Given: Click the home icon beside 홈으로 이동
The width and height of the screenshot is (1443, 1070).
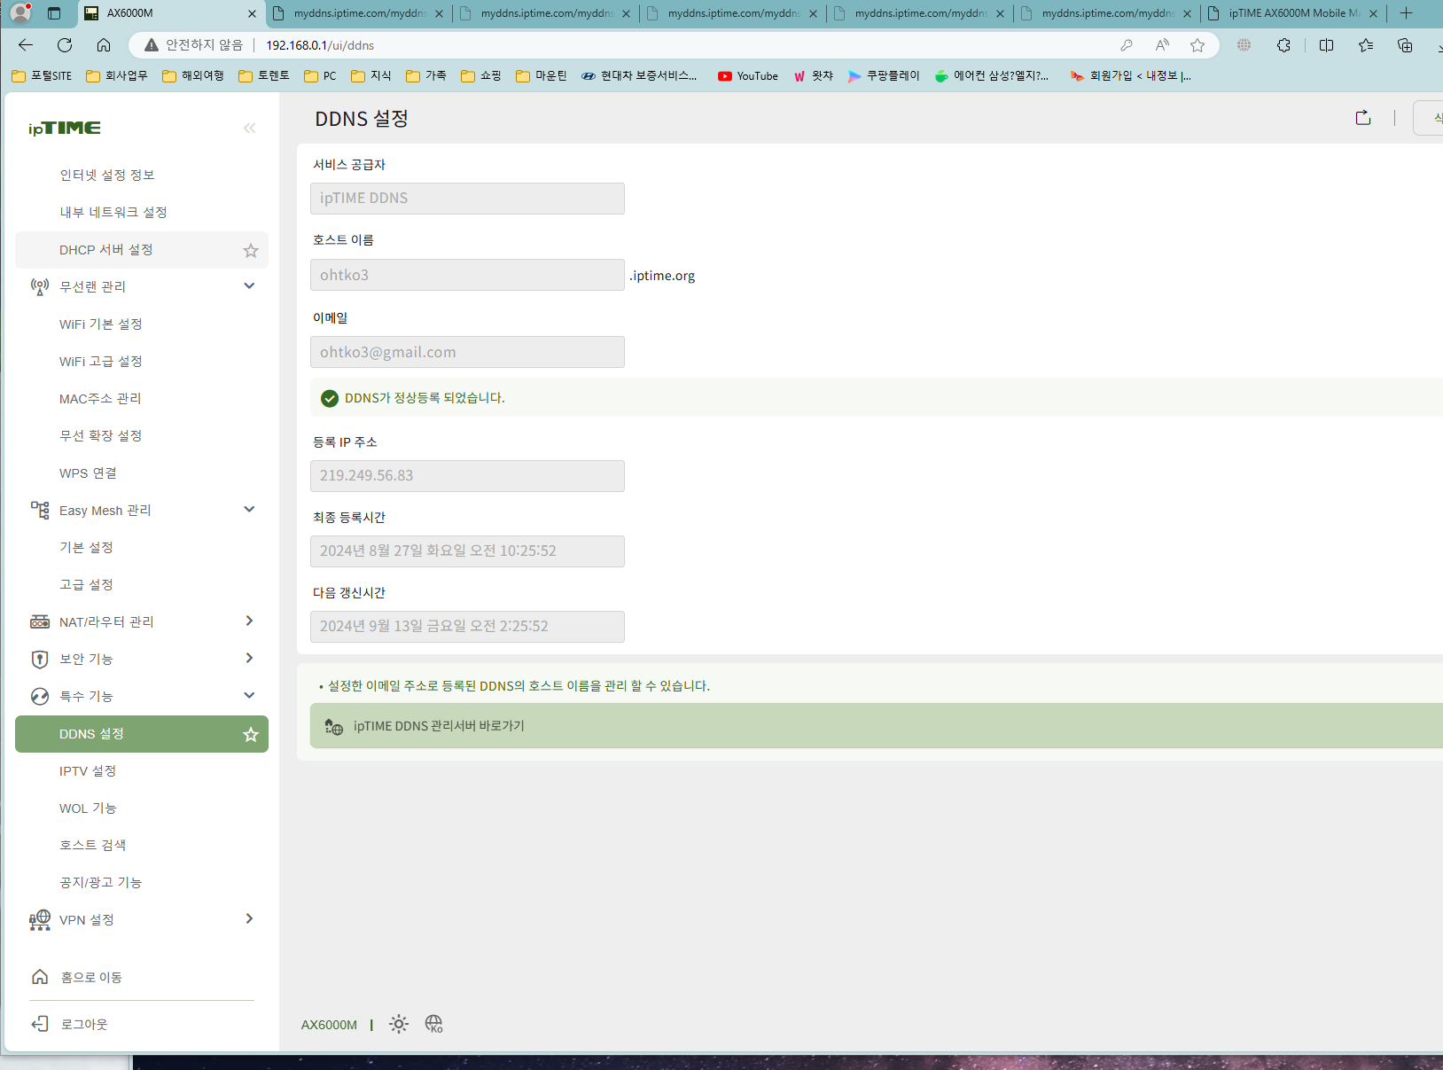Looking at the screenshot, I should point(40,977).
